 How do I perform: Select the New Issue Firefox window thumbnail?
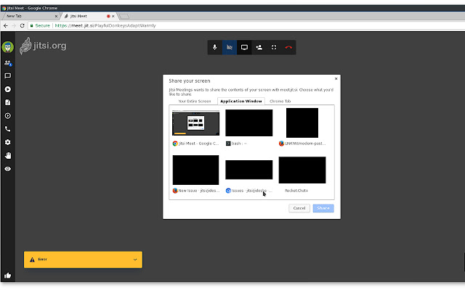pyautogui.click(x=195, y=170)
